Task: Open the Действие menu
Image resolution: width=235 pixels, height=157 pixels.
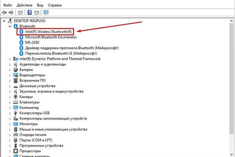Action: tap(24, 5)
